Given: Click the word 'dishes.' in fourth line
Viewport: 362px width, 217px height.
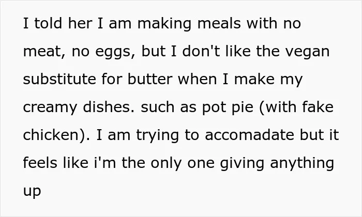Looking at the screenshot, I should (109, 107).
